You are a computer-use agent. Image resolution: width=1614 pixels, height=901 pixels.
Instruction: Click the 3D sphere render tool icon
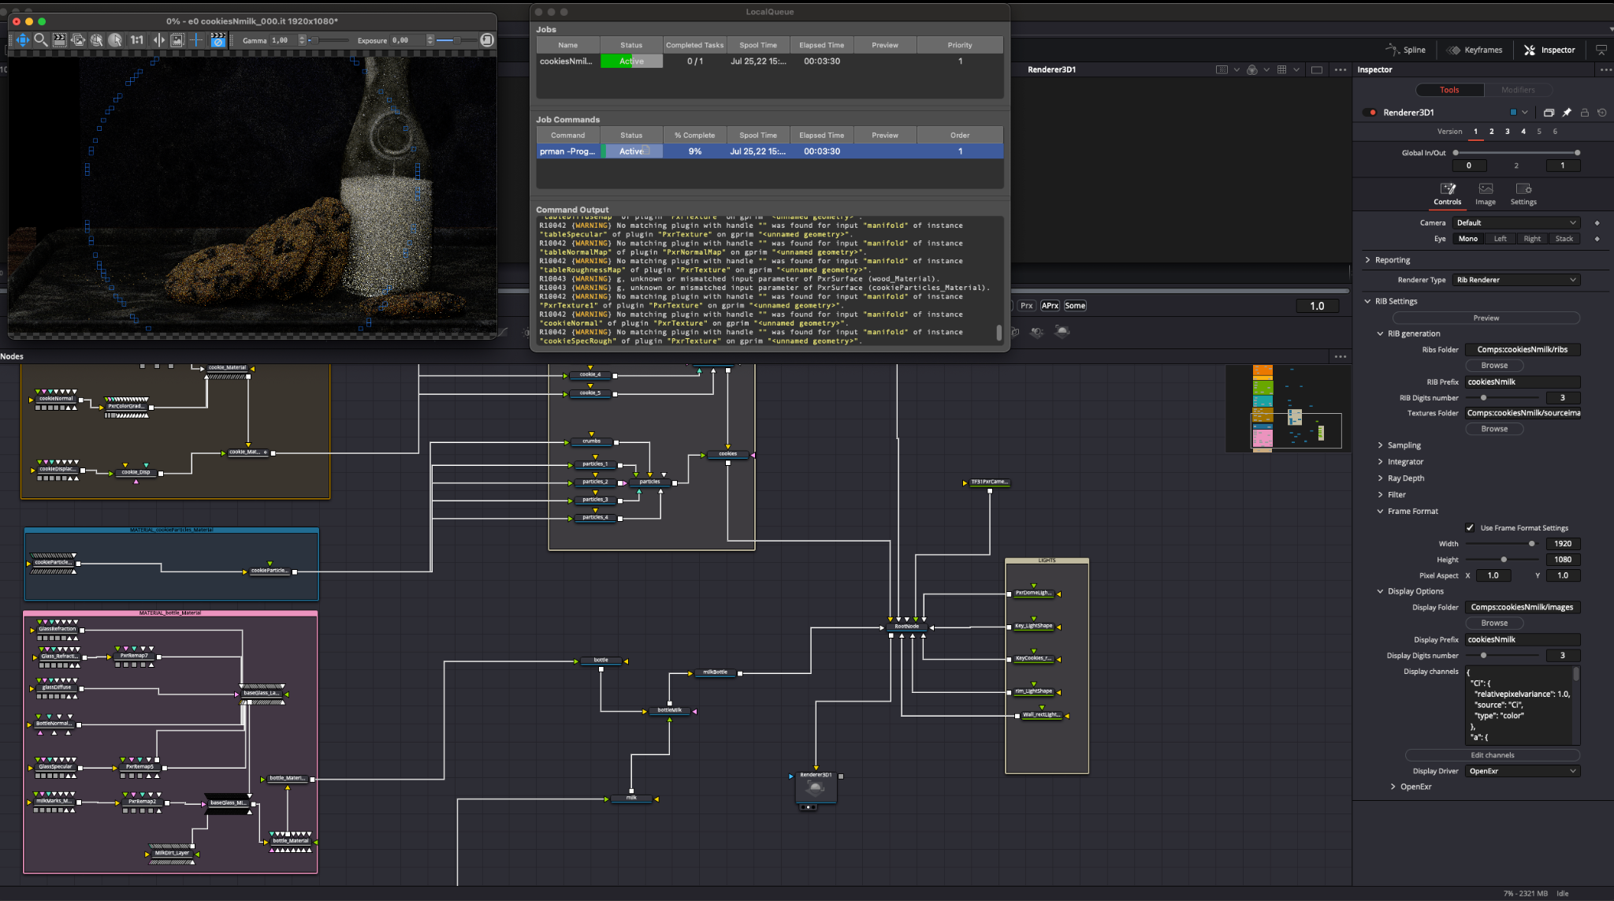coord(1062,332)
